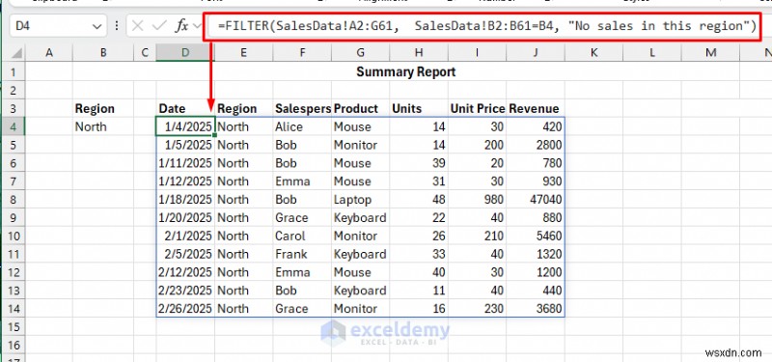Select row 8 header

click(x=14, y=200)
